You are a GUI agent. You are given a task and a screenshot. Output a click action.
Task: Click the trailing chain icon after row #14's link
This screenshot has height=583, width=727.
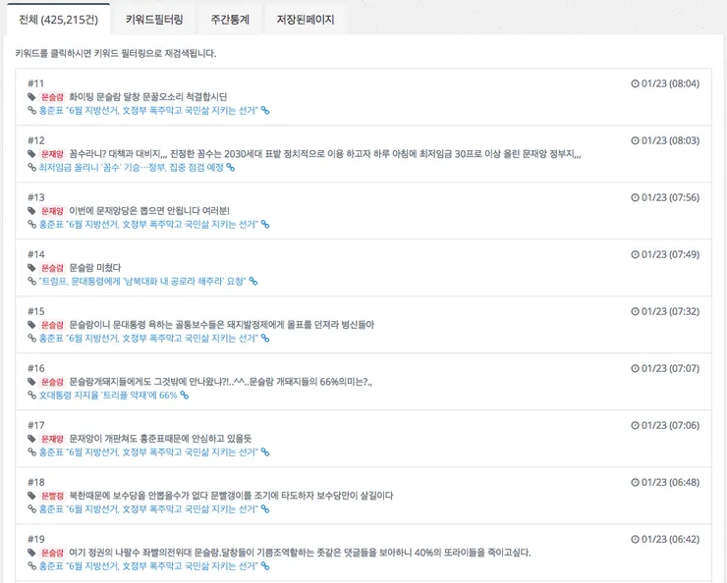pos(253,281)
